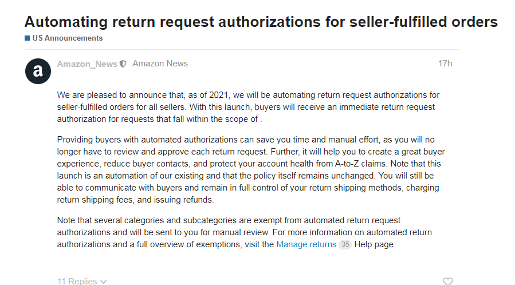Show the 11 Replies list
The height and width of the screenshot is (285, 515).
(77, 281)
